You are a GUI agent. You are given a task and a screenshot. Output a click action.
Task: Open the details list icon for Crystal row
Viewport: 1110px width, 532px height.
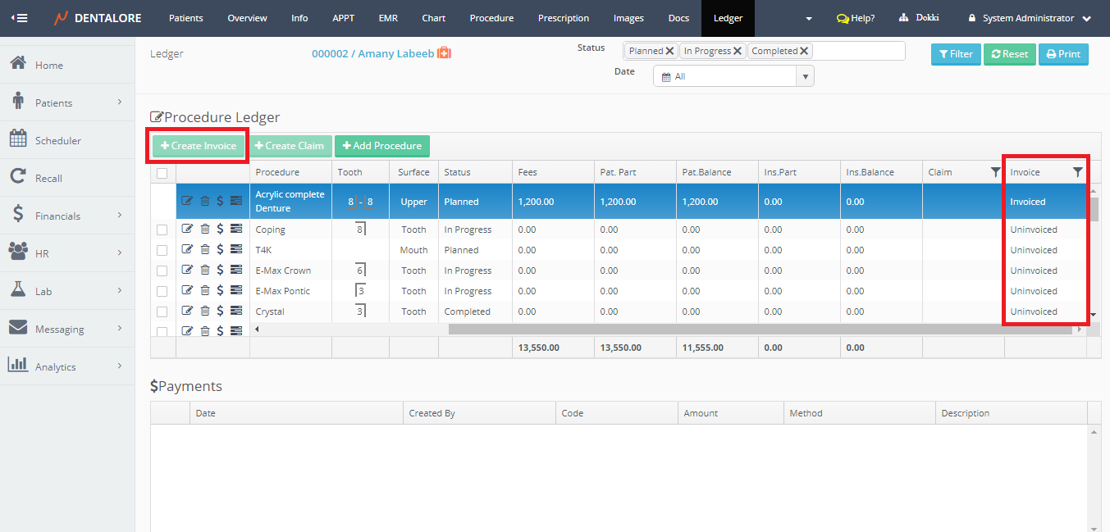(236, 311)
